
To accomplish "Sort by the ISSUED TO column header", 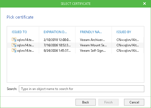I will point(19,32).
